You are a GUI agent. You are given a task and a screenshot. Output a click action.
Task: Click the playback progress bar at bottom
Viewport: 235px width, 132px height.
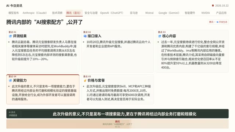[117, 124]
